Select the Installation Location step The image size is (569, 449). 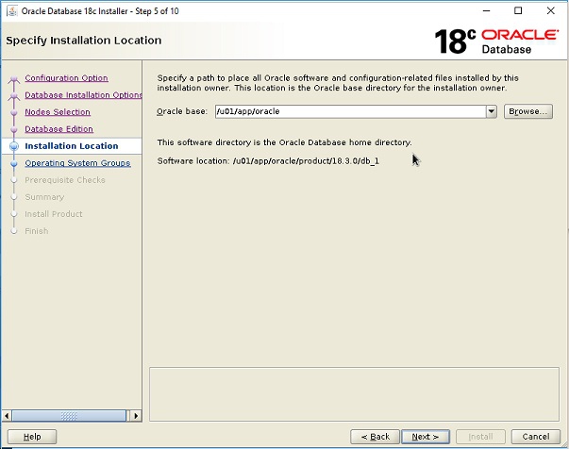coord(72,146)
